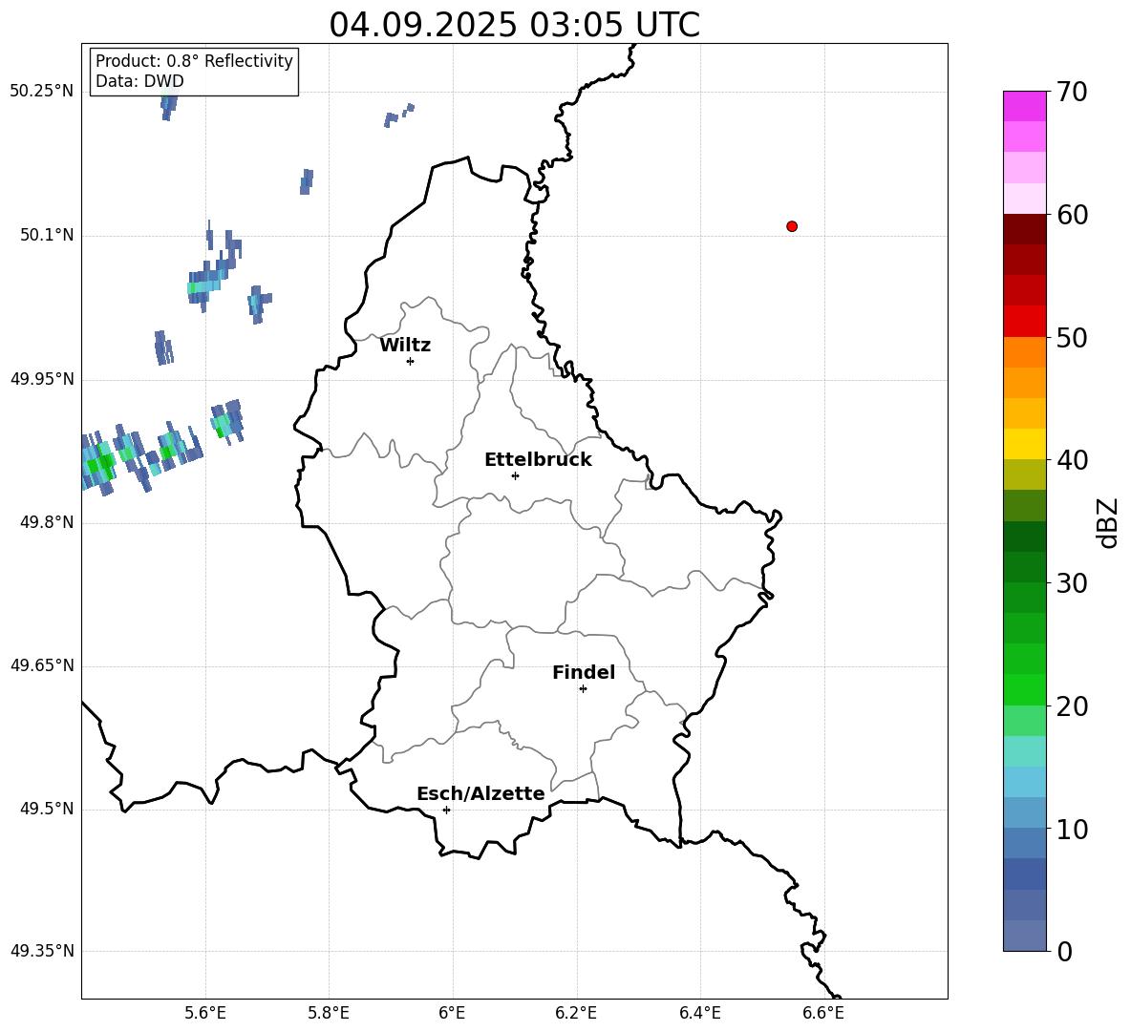
Task: Click the colorbar tick label 10
Action: (1072, 829)
